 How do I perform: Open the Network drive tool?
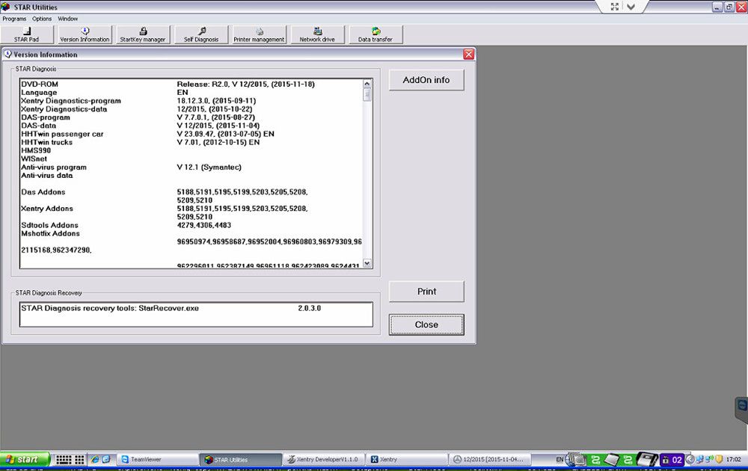click(x=317, y=35)
